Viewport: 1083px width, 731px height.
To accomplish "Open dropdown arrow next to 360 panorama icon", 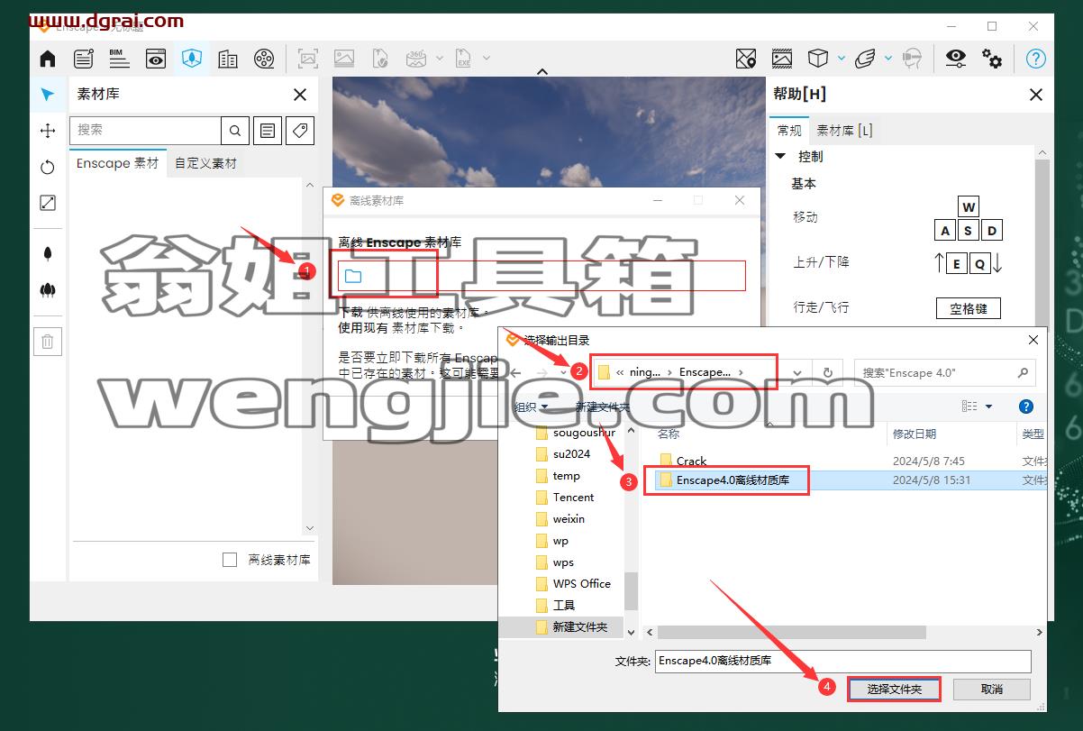I will (440, 59).
